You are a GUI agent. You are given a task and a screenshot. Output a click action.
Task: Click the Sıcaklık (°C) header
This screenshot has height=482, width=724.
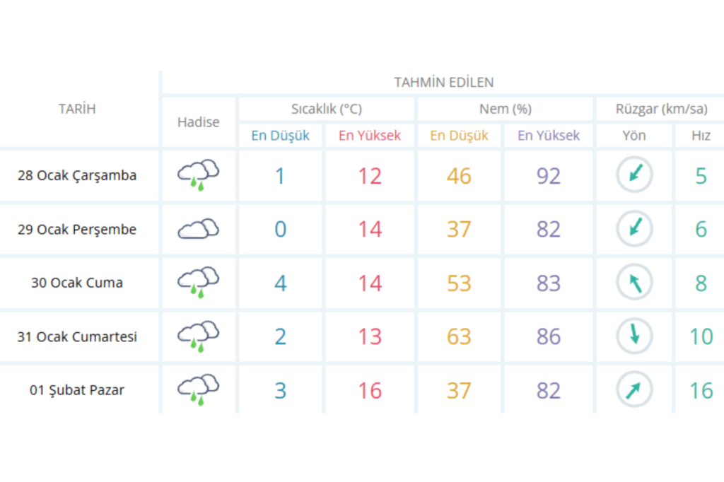[327, 109]
